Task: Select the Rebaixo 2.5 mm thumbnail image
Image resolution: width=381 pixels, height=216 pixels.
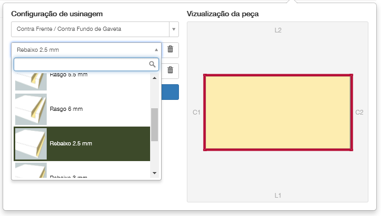Action: [31, 144]
